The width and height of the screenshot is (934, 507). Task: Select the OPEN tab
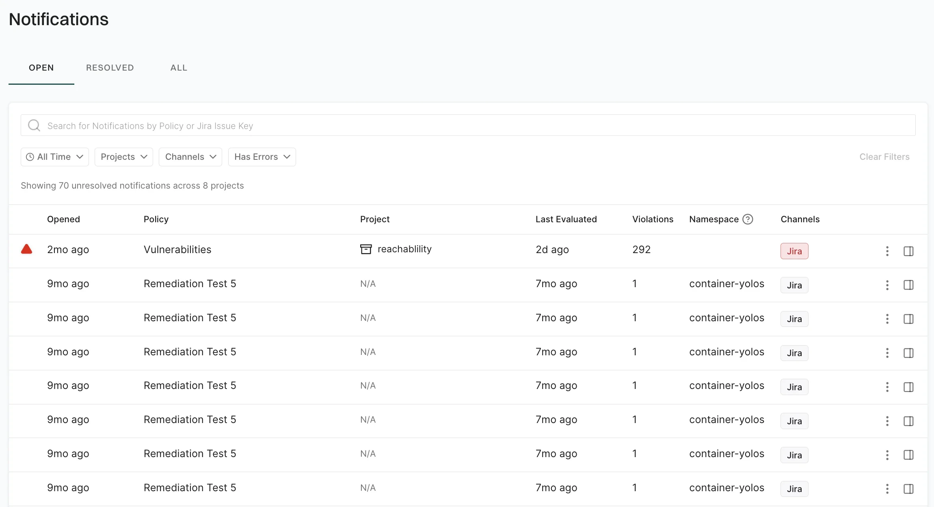41,68
